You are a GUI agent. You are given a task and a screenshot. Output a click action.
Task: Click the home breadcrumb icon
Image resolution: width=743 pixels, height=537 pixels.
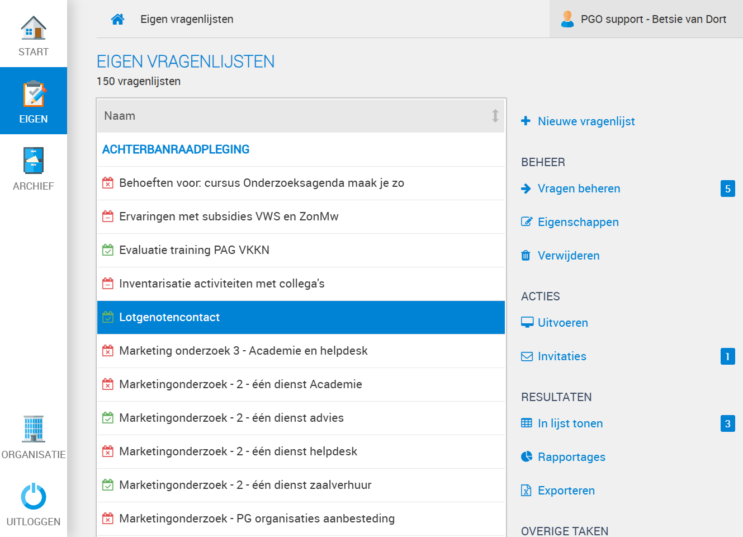117,19
